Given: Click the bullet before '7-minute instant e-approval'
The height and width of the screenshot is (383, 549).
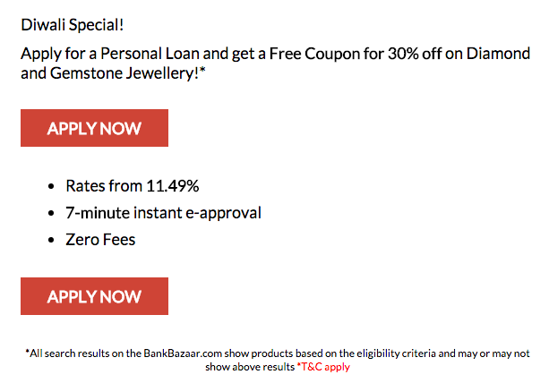Looking at the screenshot, I should point(51,214).
